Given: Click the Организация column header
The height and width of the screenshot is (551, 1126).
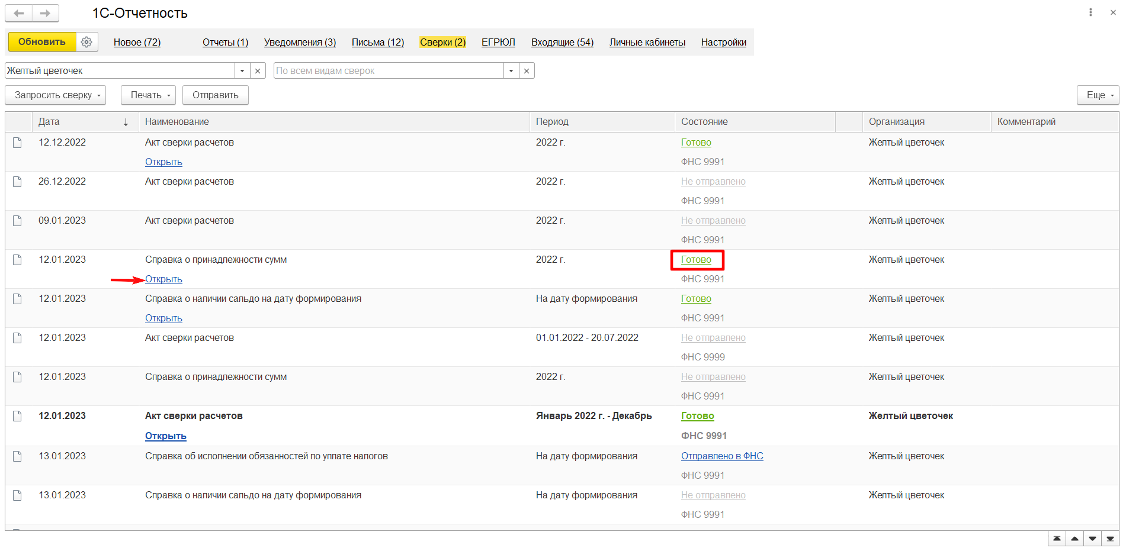Looking at the screenshot, I should click(x=927, y=122).
